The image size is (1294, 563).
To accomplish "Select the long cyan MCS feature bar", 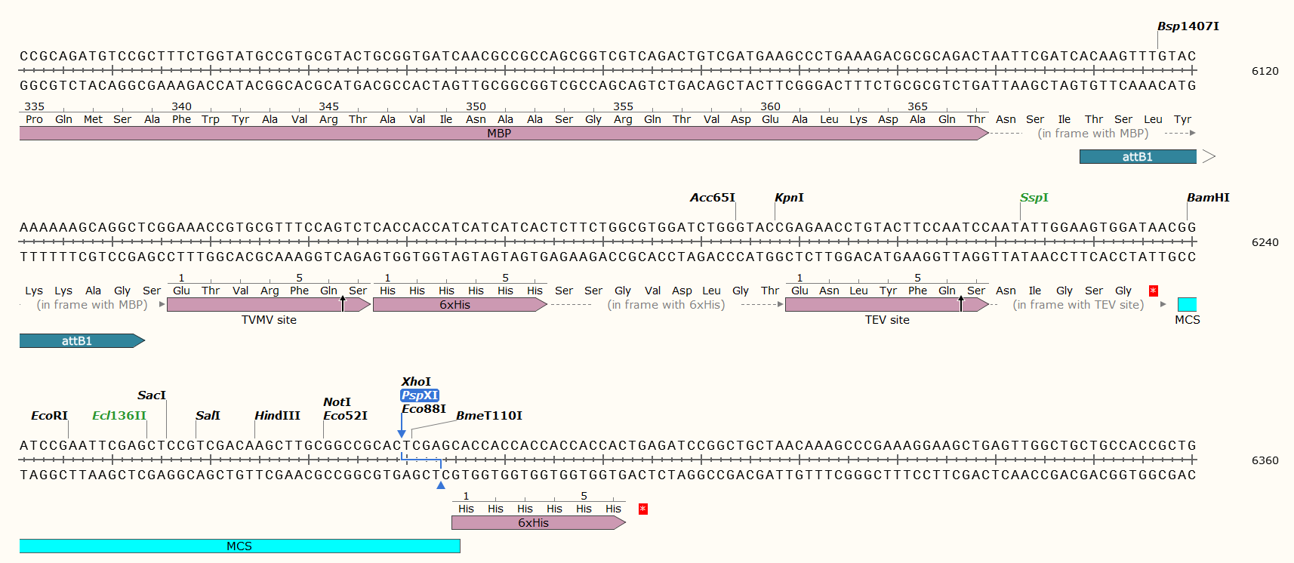I will [x=239, y=546].
